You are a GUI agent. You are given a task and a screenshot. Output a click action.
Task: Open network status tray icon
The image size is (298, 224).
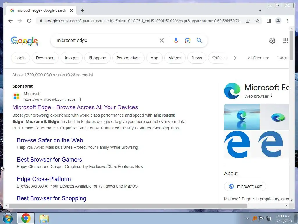tap(269, 218)
